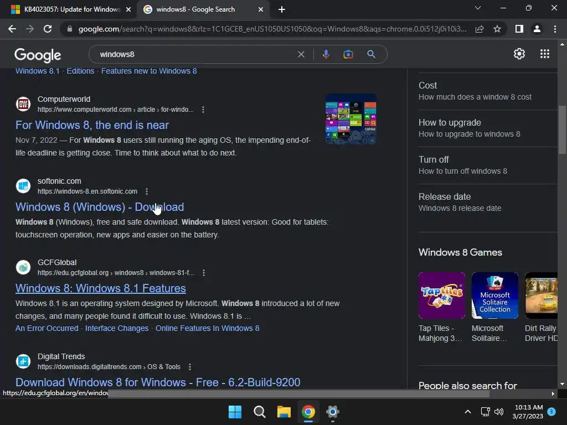Open the 'Interface Changes' sublink

click(x=117, y=328)
